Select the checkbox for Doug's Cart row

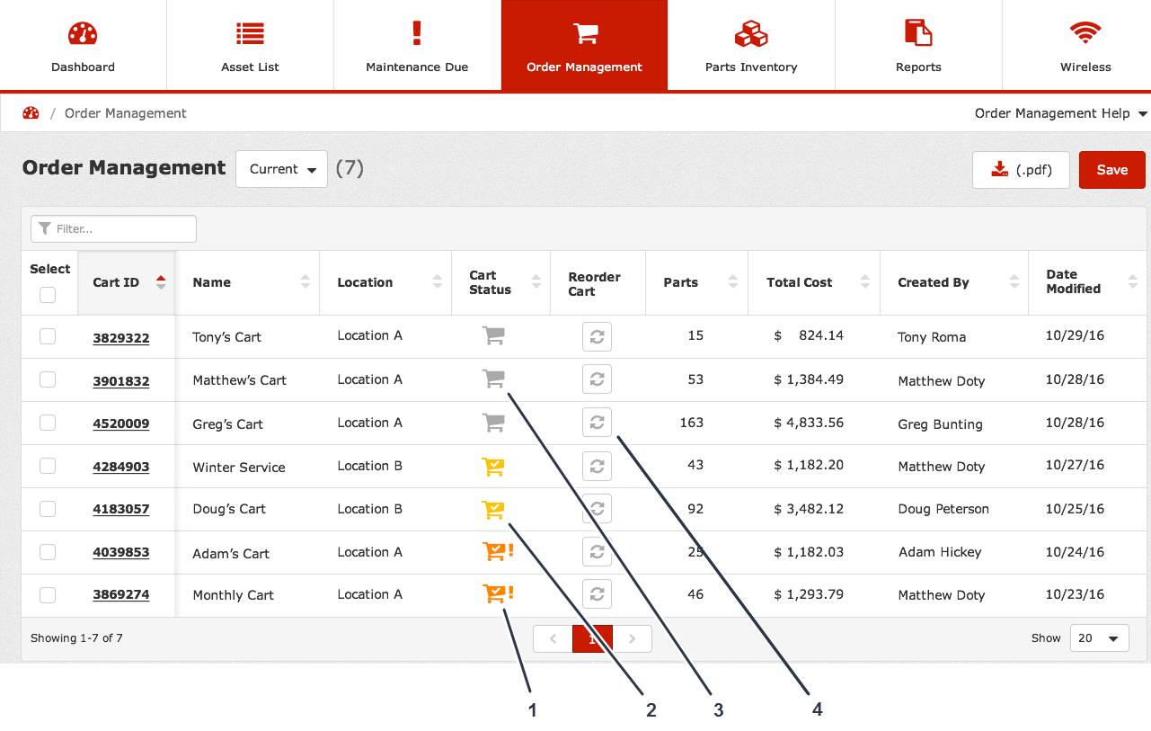[48, 509]
